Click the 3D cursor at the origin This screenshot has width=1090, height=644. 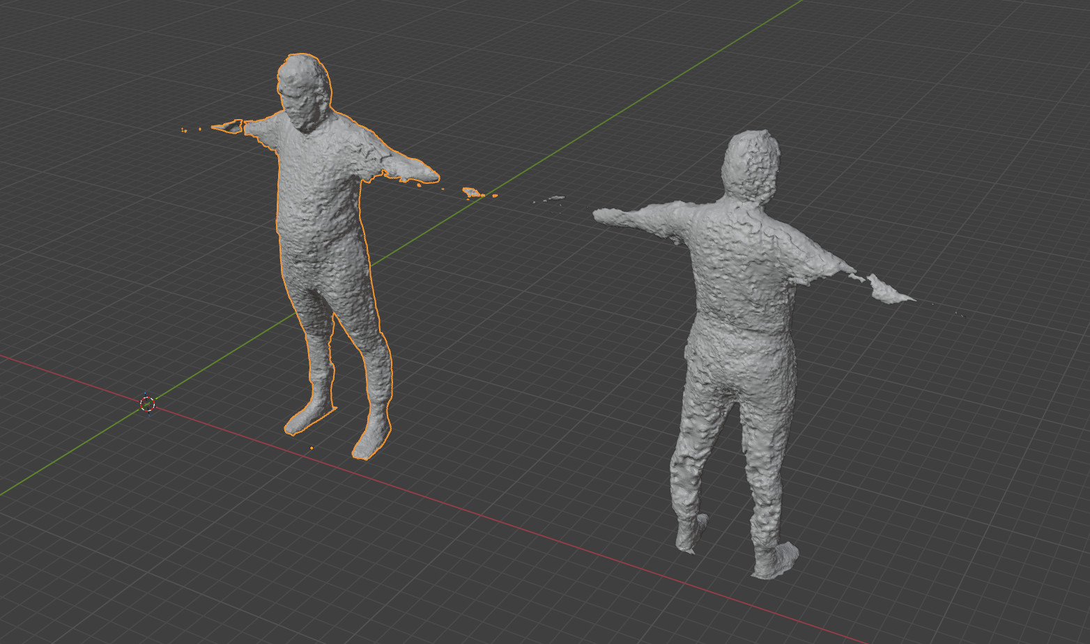tap(147, 403)
